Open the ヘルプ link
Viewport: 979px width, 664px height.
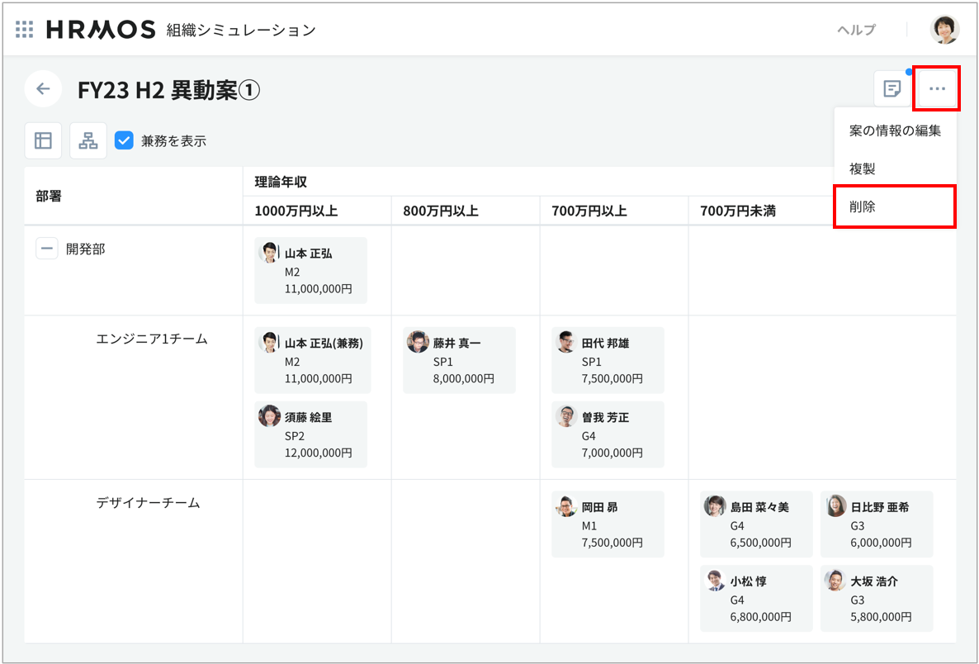(856, 30)
